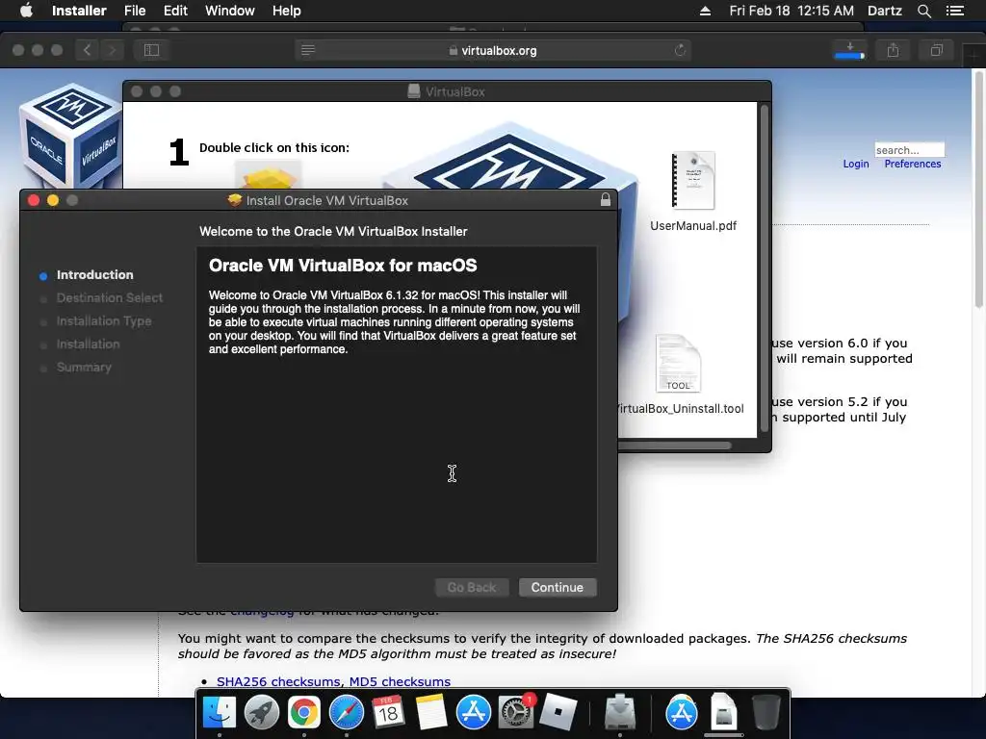The width and height of the screenshot is (986, 739).
Task: Open Google Chrome from the Dock
Action: [303, 713]
